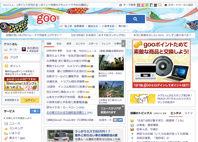Click the gold crown rank 1 icon
Image resolution: width=198 pixels, height=142 pixels.
coord(132,121)
